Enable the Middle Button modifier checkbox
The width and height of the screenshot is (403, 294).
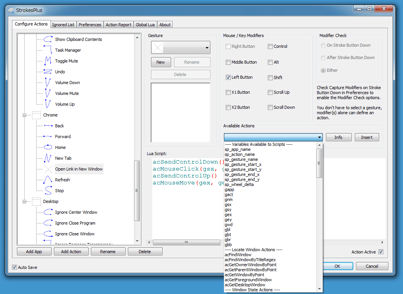(228, 62)
